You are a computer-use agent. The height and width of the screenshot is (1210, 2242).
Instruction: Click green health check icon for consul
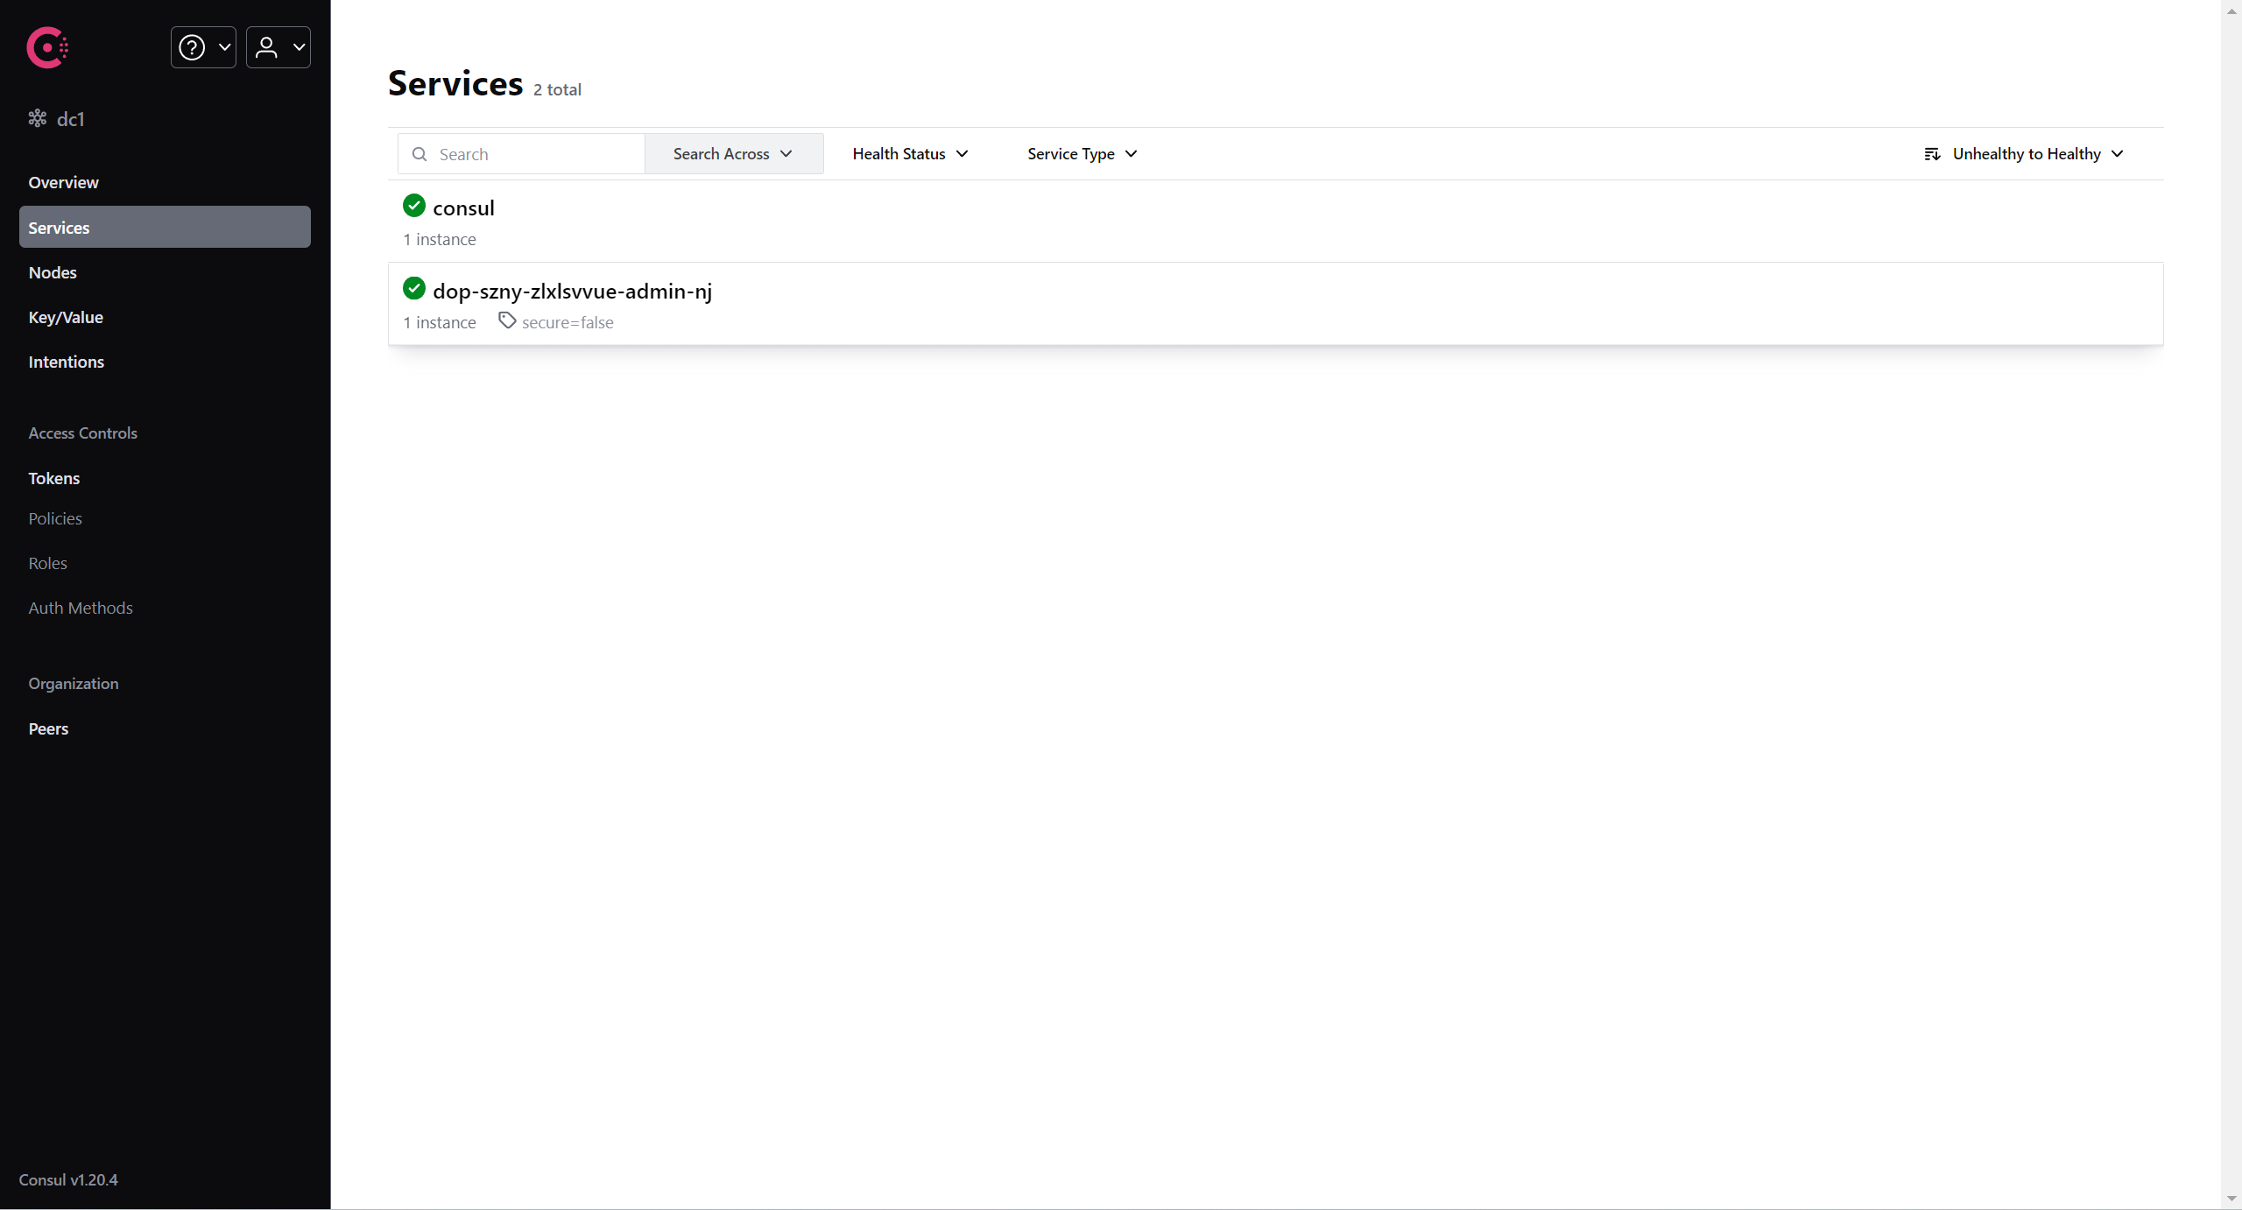(x=414, y=206)
